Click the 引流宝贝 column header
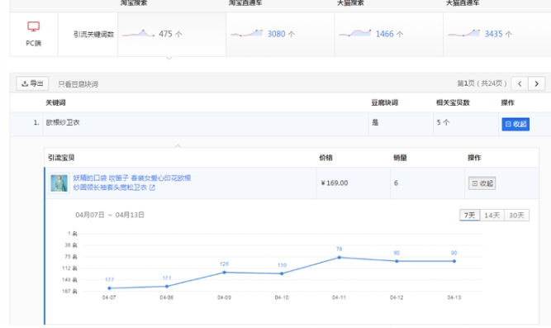Image resolution: width=551 pixels, height=328 pixels. 61,158
